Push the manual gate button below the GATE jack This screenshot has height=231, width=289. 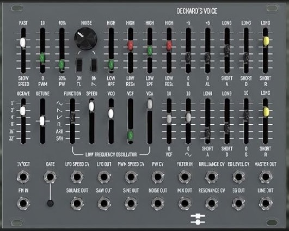point(50,203)
